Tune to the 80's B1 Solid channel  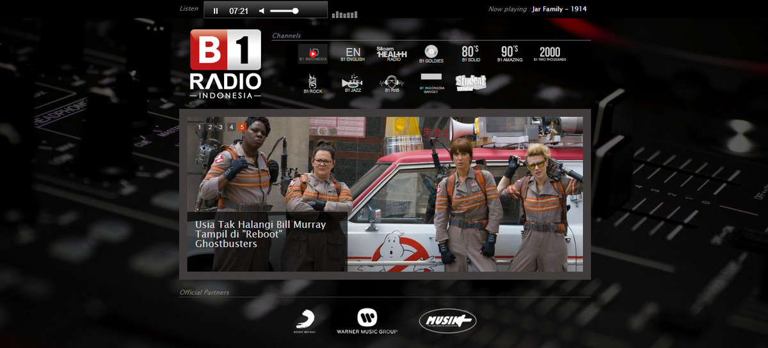tap(470, 54)
